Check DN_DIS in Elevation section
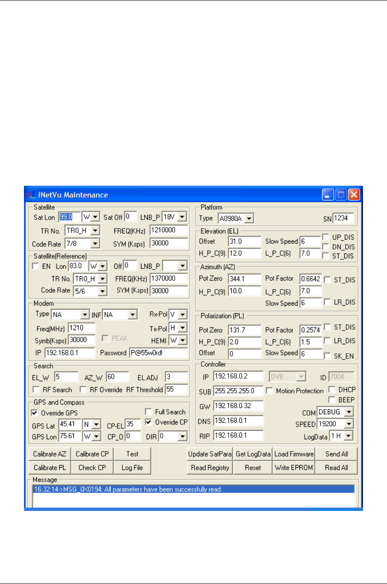 pyautogui.click(x=326, y=246)
